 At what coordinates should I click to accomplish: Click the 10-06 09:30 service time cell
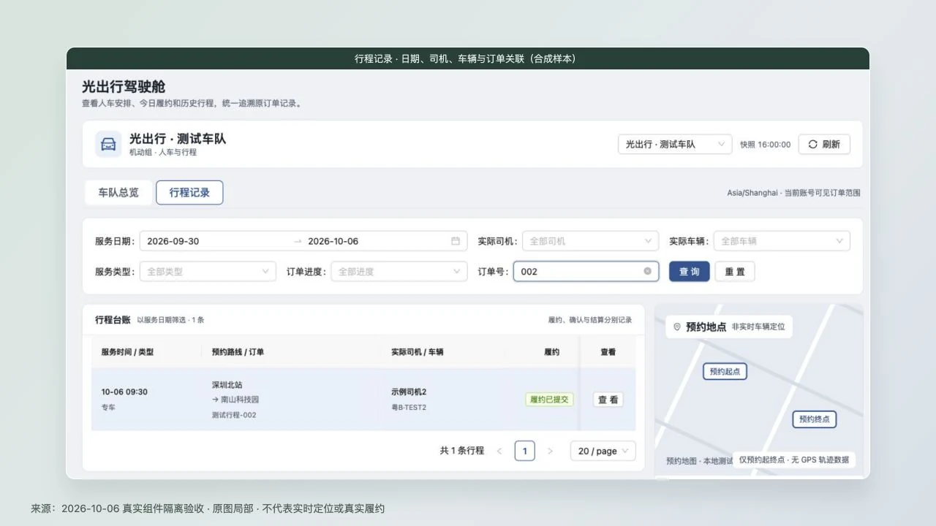(124, 392)
